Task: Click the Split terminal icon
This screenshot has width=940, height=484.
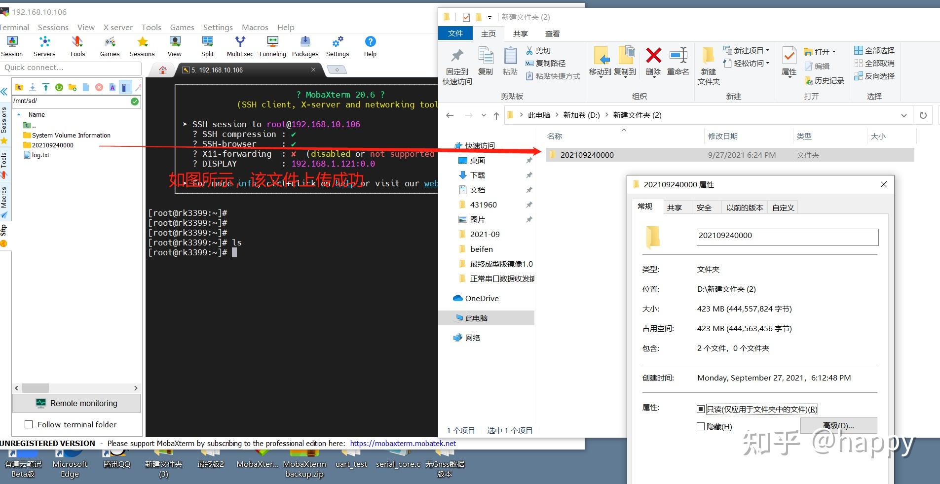Action: click(207, 46)
